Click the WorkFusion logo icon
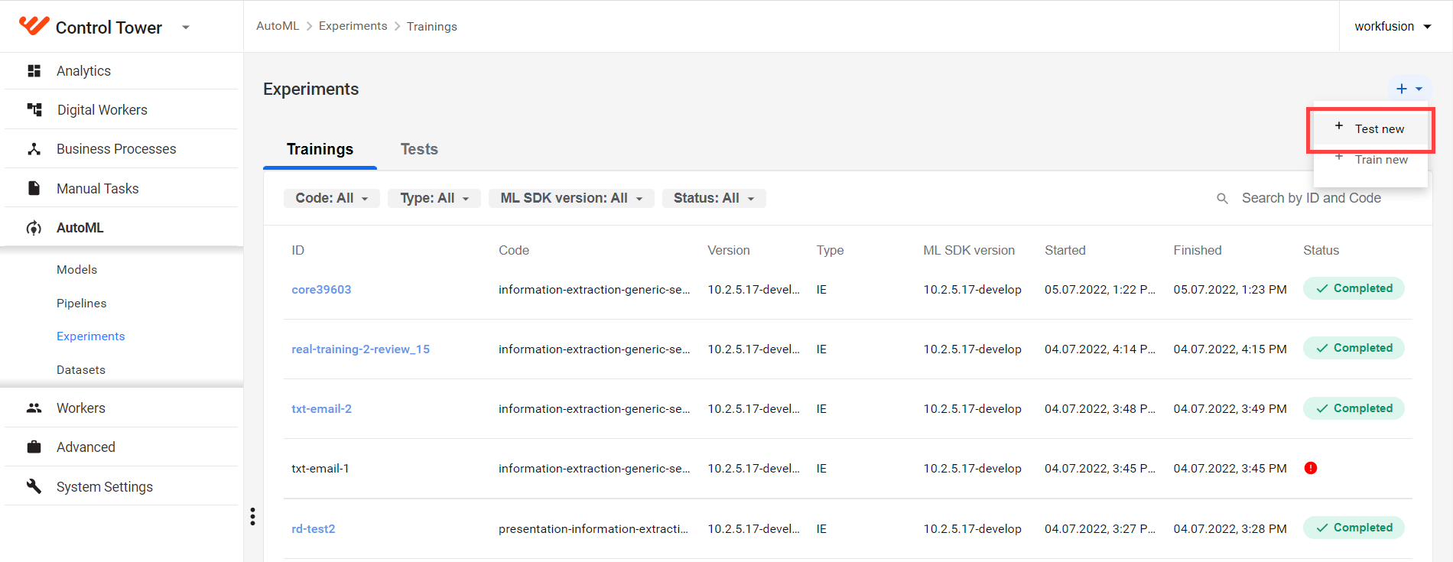1453x562 pixels. point(34,26)
